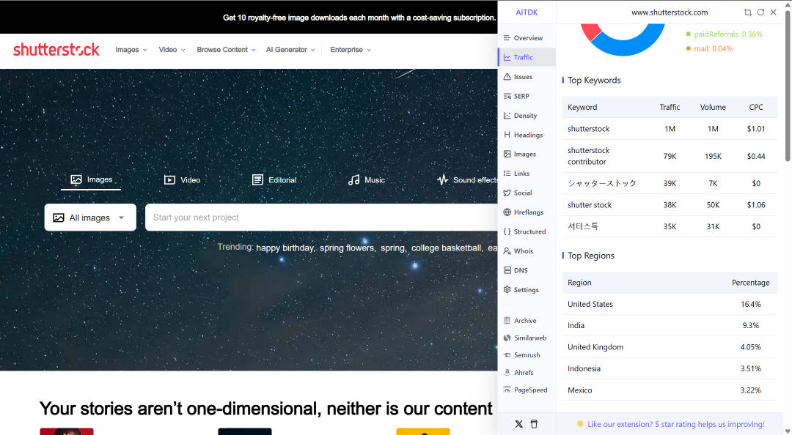792x435 pixels.
Task: Select the Traffic sidebar item
Action: click(527, 57)
